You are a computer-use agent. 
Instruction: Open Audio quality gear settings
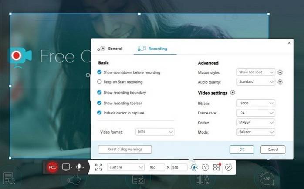pyautogui.click(x=280, y=82)
